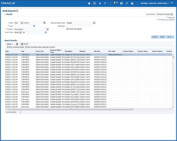Screen dimensions: 177x141
Task: Open Audit Reports help icon
Action: tap(17, 11)
